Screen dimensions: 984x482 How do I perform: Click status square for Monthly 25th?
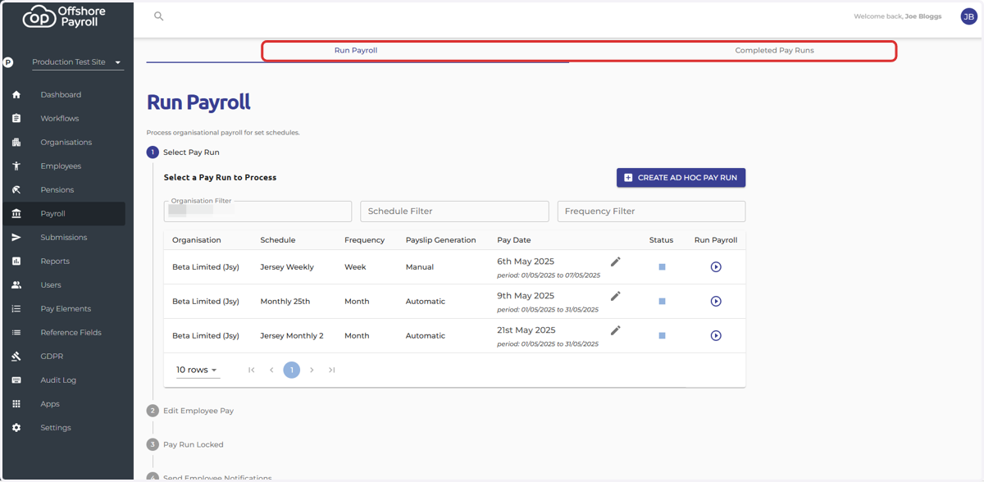[662, 301]
